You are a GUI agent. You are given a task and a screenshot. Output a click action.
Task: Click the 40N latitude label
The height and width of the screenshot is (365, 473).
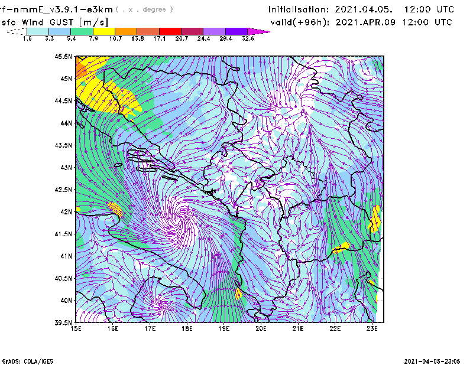tap(66, 300)
